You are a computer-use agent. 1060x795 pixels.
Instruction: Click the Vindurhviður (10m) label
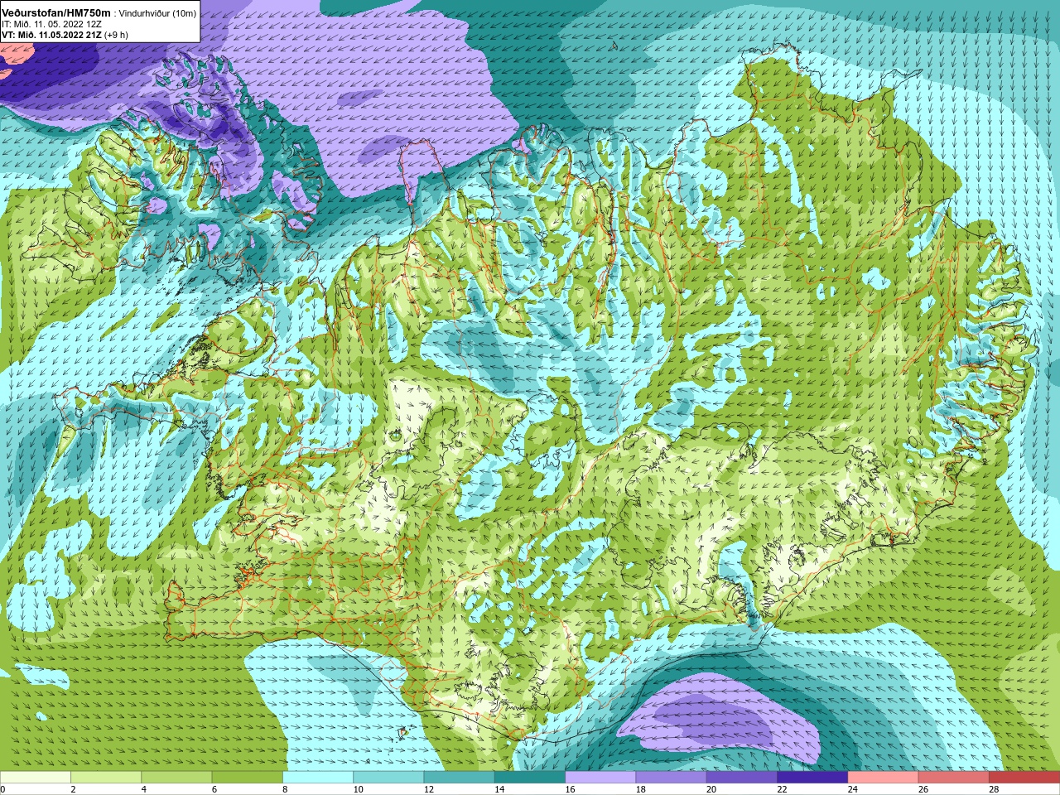(x=158, y=13)
